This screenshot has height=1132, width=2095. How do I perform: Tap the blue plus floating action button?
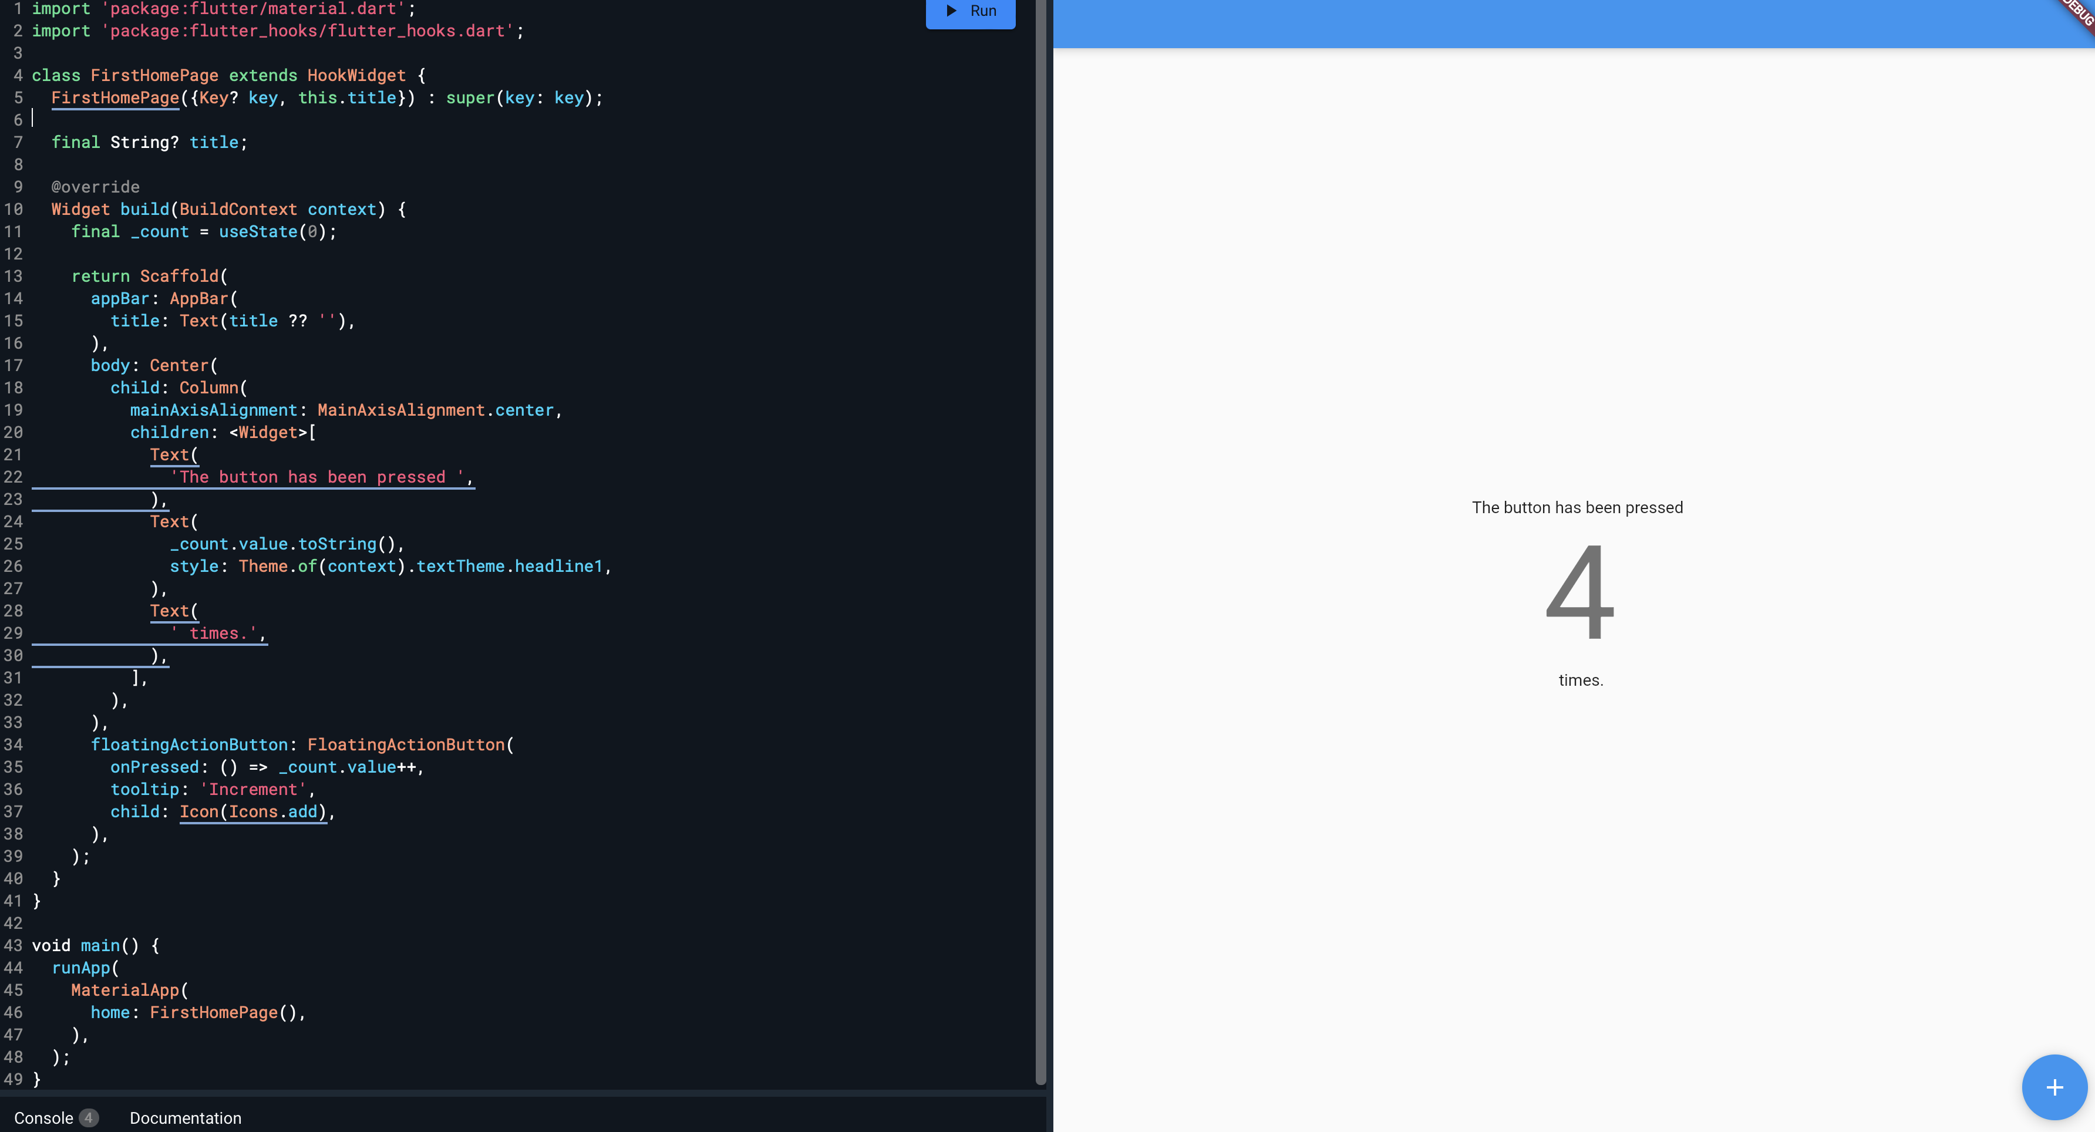pos(2054,1087)
